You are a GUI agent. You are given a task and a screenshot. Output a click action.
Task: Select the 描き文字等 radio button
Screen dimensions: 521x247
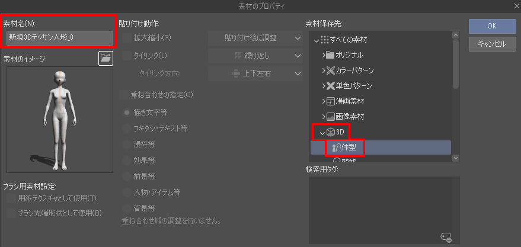point(127,113)
